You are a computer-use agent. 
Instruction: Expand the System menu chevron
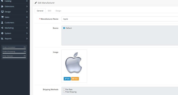27,33
